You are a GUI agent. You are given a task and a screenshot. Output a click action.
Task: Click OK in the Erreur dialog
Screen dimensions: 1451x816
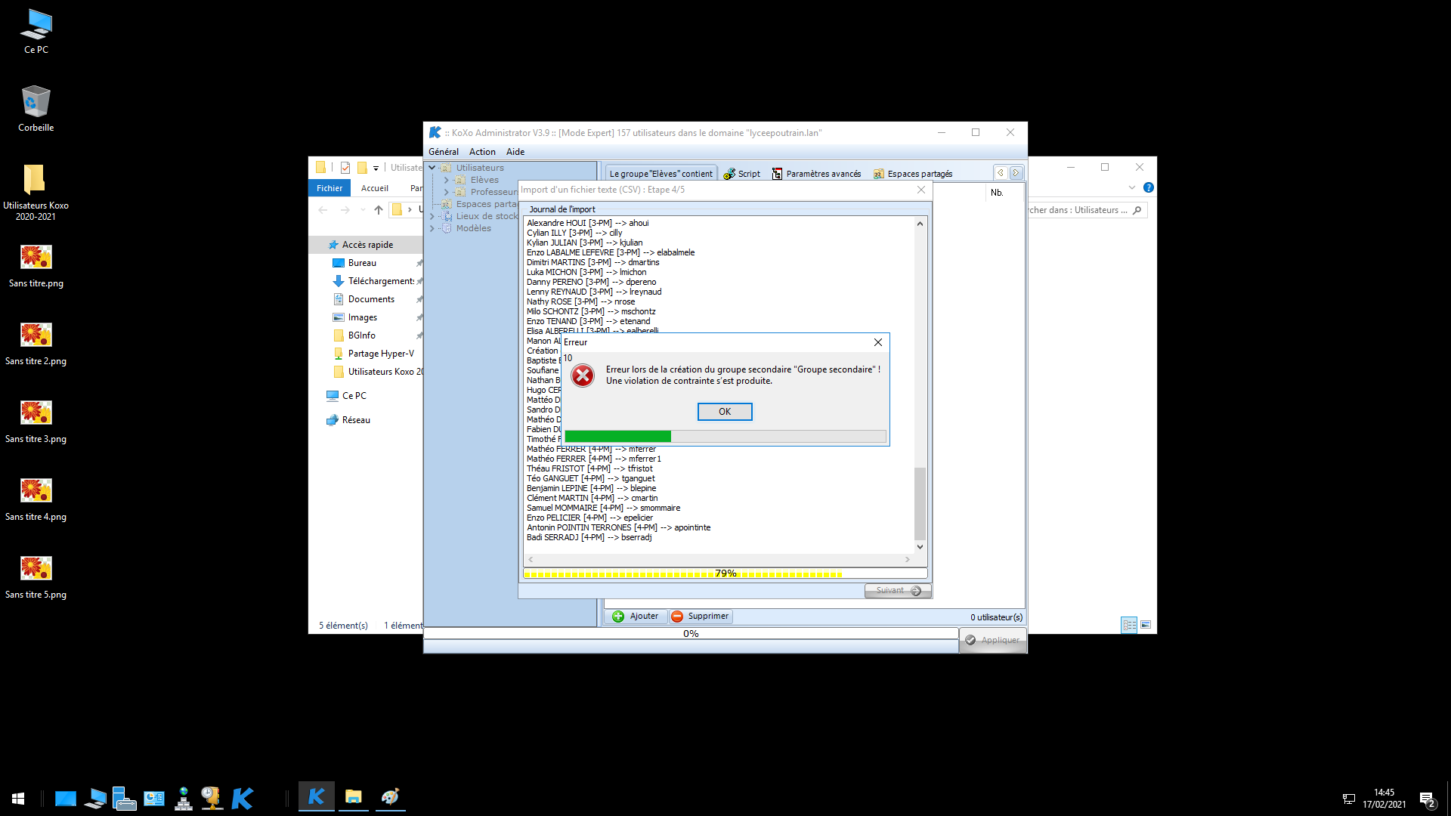click(724, 412)
